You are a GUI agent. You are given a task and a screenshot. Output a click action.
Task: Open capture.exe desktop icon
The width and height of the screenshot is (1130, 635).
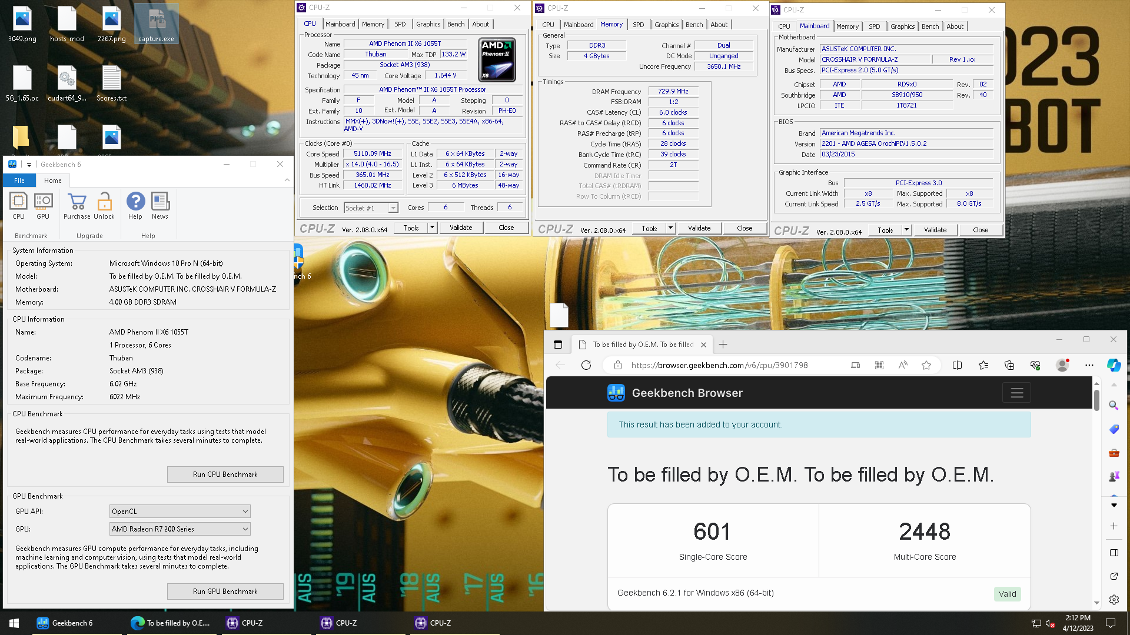coord(156,24)
